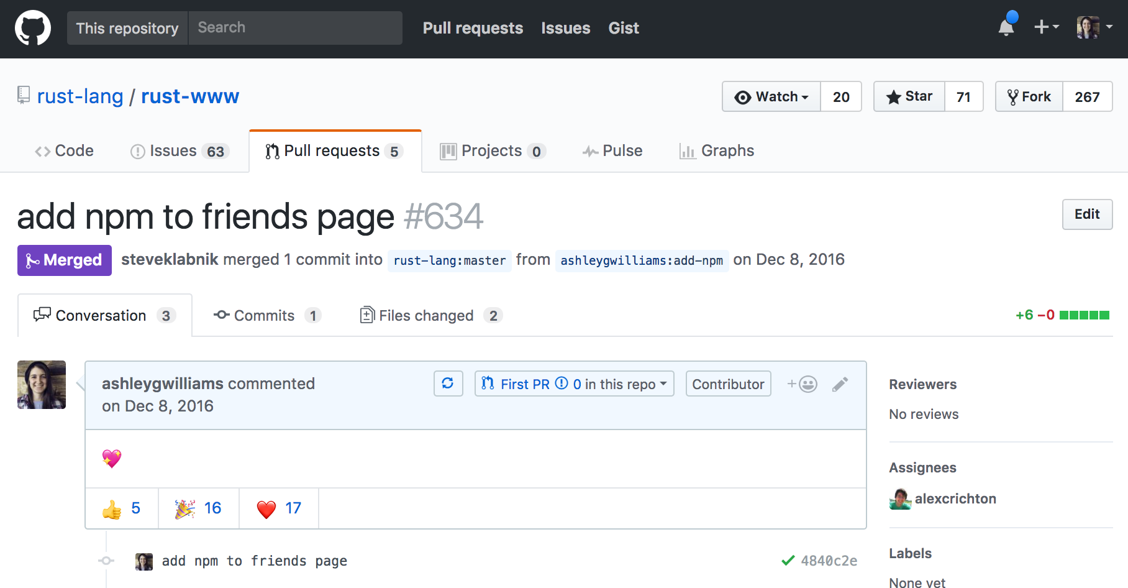This screenshot has width=1128, height=588.
Task: Click the Reviewers sidebar heading
Action: coord(922,384)
